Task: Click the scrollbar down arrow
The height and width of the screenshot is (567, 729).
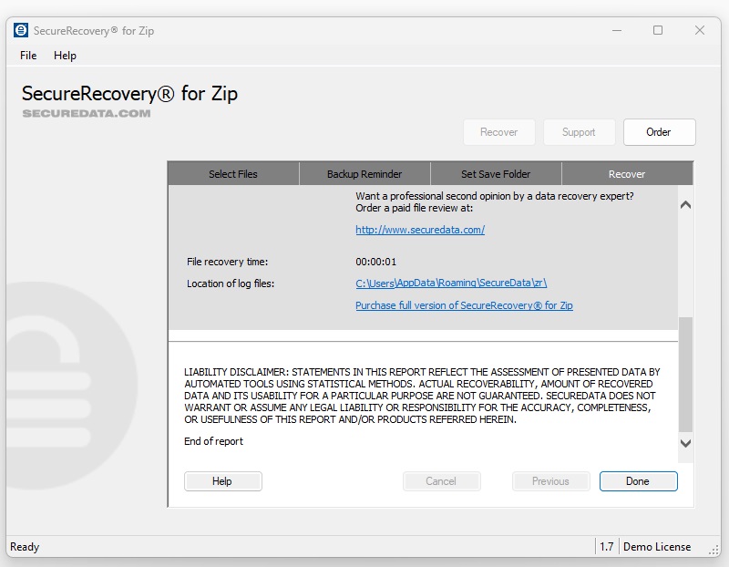Action: coord(686,444)
